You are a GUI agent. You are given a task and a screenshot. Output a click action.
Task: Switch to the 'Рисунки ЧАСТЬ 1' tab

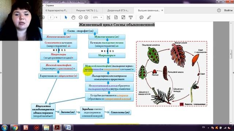(x=87, y=11)
